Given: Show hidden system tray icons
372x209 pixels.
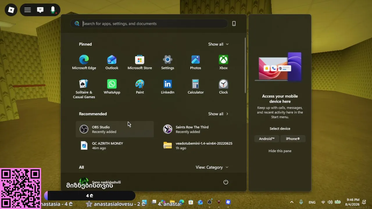Looking at the screenshot, I should click(x=292, y=202).
